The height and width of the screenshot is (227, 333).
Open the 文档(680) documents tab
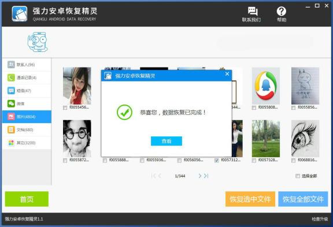pos(27,129)
